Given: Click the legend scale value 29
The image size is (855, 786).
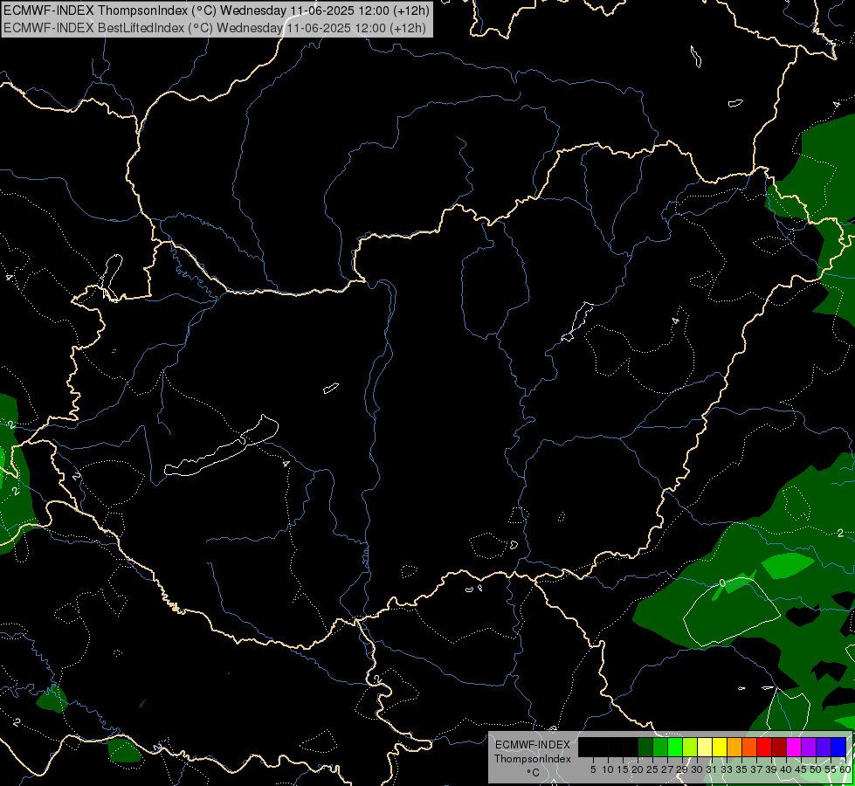Looking at the screenshot, I should pos(682,769).
